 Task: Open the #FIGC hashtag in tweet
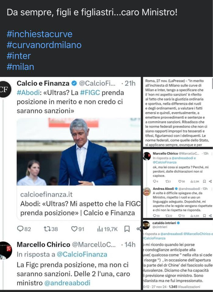point(90,93)
